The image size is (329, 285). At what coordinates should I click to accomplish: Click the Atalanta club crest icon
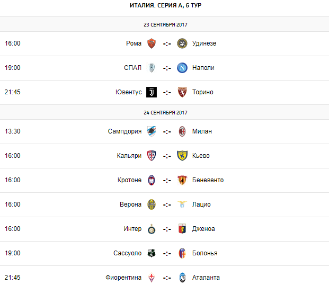pyautogui.click(x=182, y=278)
